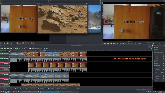The width and height of the screenshot is (165, 93).
Task: Click the main timeline timecode ruler
Action: (81, 50)
